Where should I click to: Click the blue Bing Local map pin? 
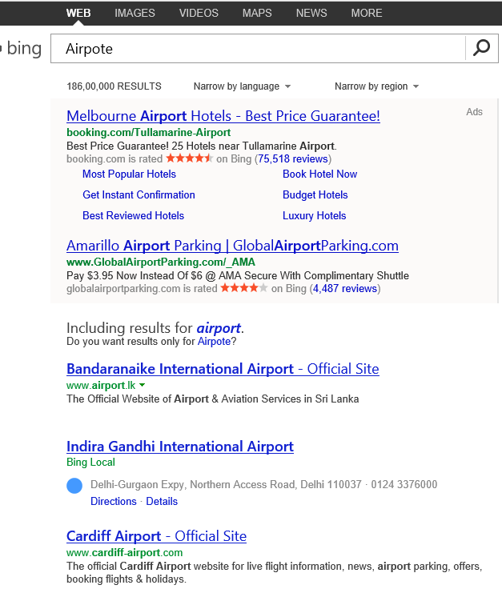(74, 485)
